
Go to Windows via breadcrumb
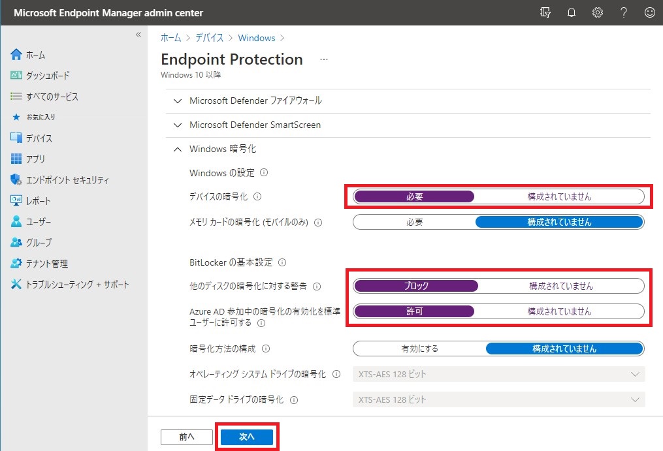tap(257, 38)
